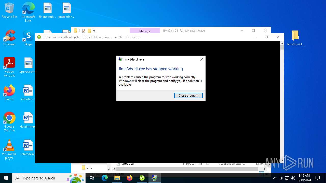Open network settings in tray
The image size is (326, 183).
coord(287,178)
